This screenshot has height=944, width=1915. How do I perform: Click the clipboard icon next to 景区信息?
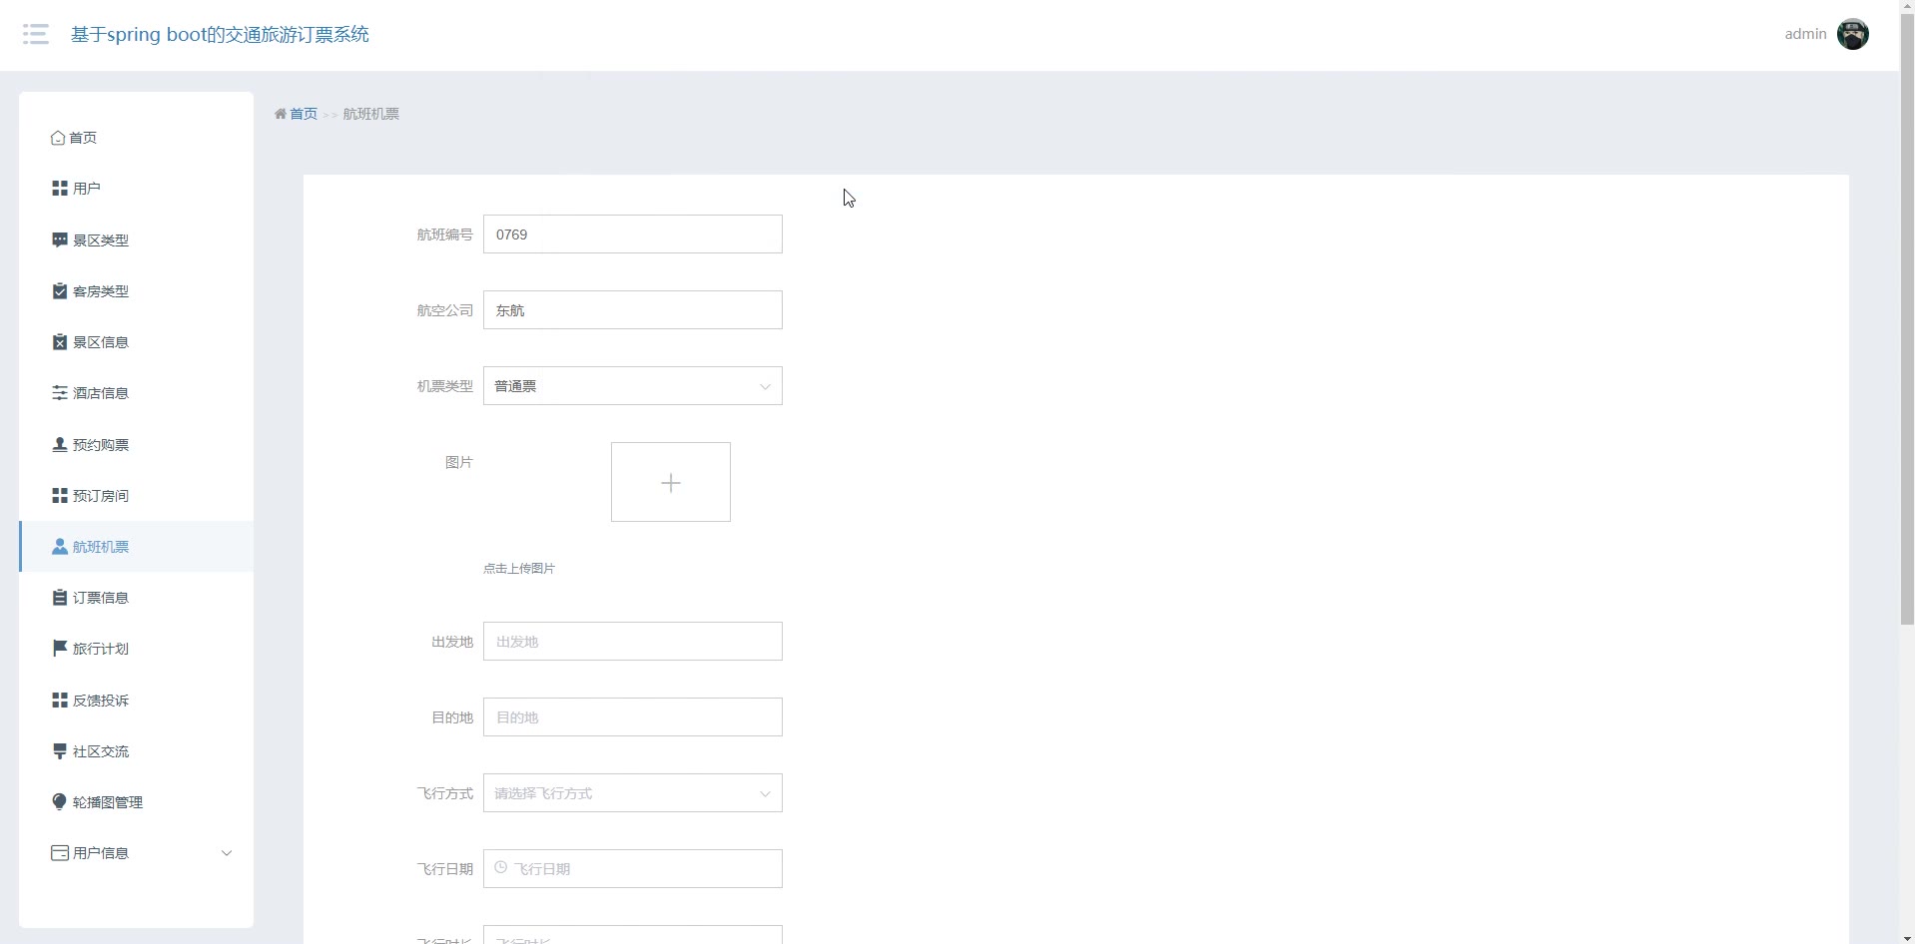[60, 341]
